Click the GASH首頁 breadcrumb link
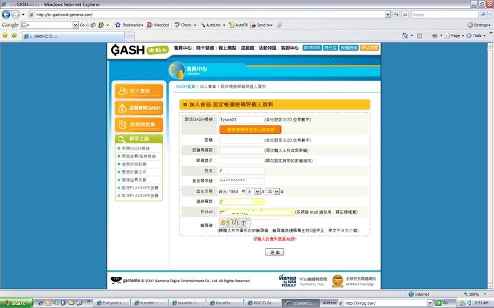Screen dimensions: 494x308 tap(185, 86)
